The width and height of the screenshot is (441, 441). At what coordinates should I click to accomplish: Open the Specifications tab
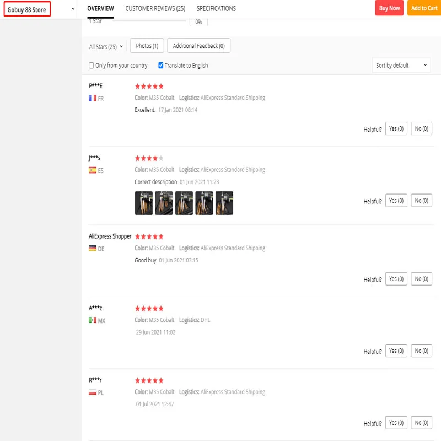point(216,8)
